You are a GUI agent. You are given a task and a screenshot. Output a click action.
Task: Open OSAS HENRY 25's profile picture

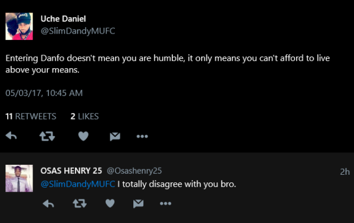coord(19,178)
